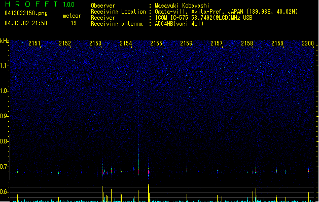Click the 2156 time marker

[186, 43]
